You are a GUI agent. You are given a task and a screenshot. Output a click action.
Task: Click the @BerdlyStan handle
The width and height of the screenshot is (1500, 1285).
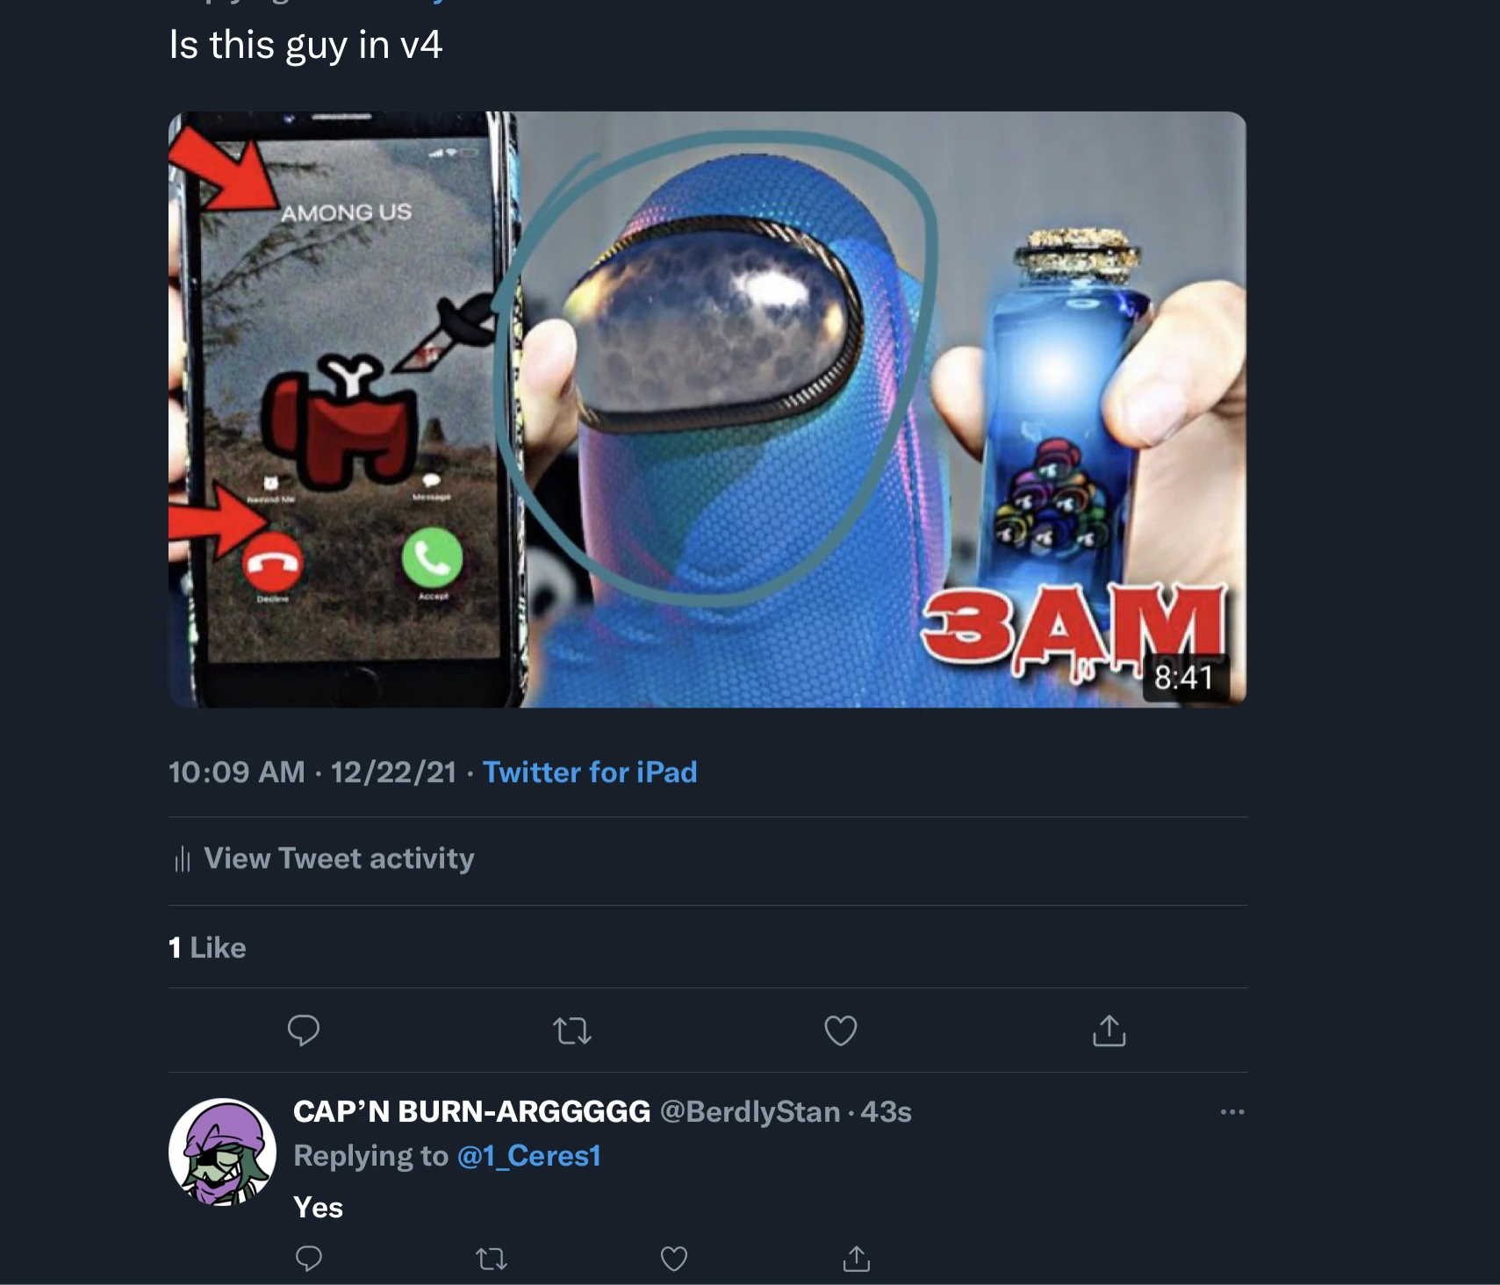[x=749, y=1112]
